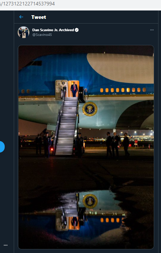Click the airplane cockpit window in photo
Screen dimensions: 161x253
point(35,63)
